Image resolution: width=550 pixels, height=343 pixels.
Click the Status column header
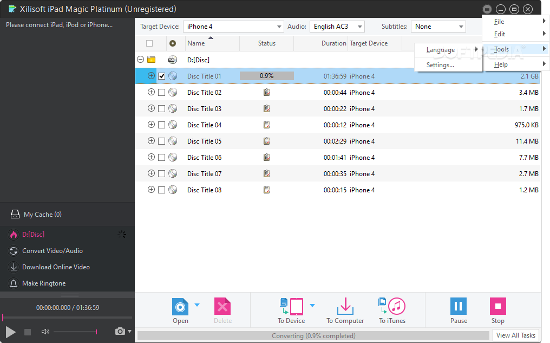266,43
